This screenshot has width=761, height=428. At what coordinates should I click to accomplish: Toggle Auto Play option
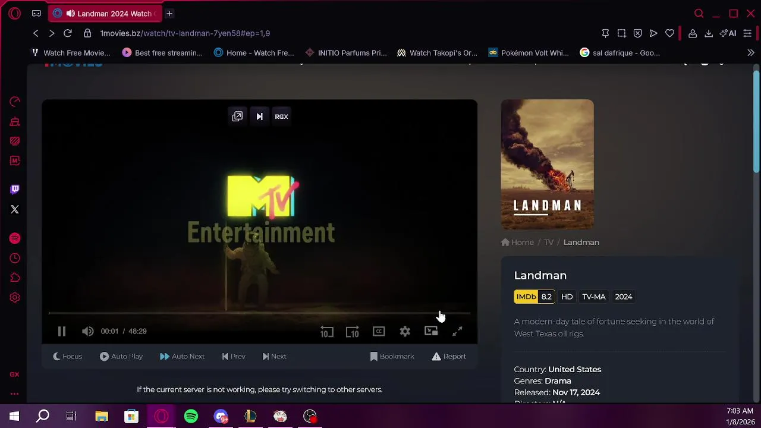121,356
